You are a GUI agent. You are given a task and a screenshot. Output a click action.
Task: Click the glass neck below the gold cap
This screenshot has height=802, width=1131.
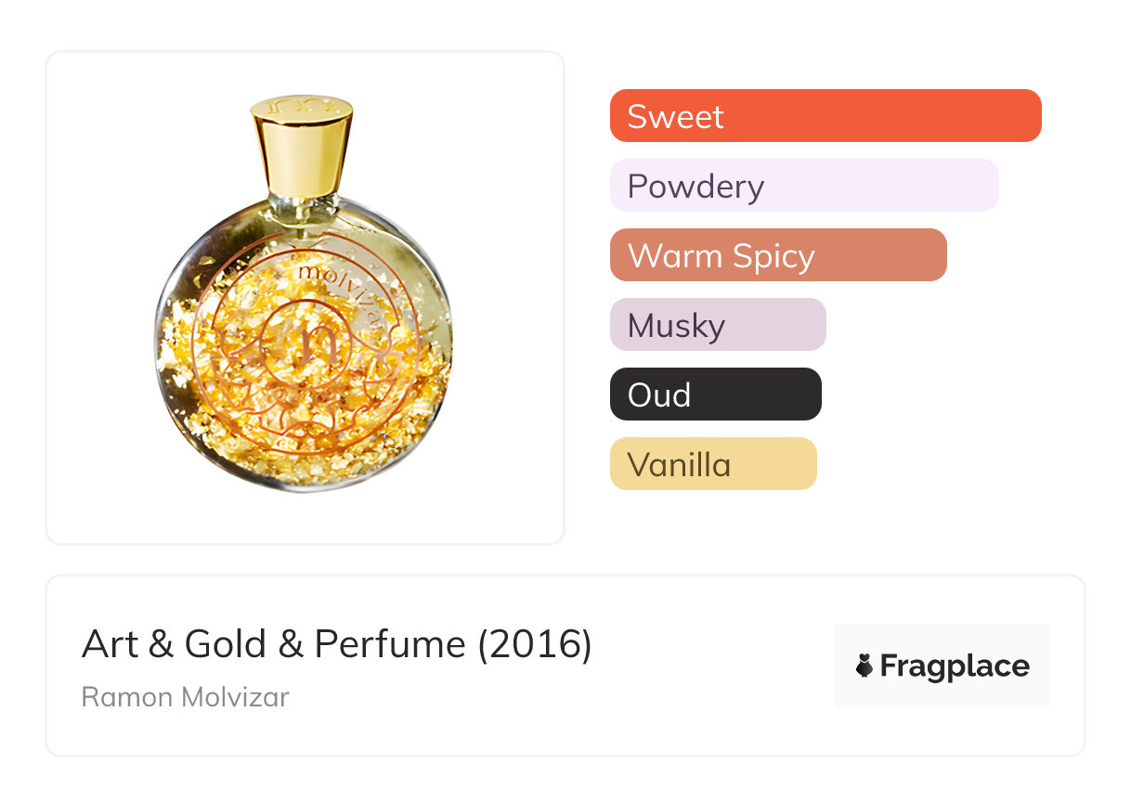tap(302, 207)
